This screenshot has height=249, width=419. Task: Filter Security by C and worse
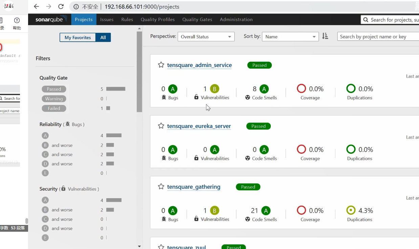click(x=57, y=219)
